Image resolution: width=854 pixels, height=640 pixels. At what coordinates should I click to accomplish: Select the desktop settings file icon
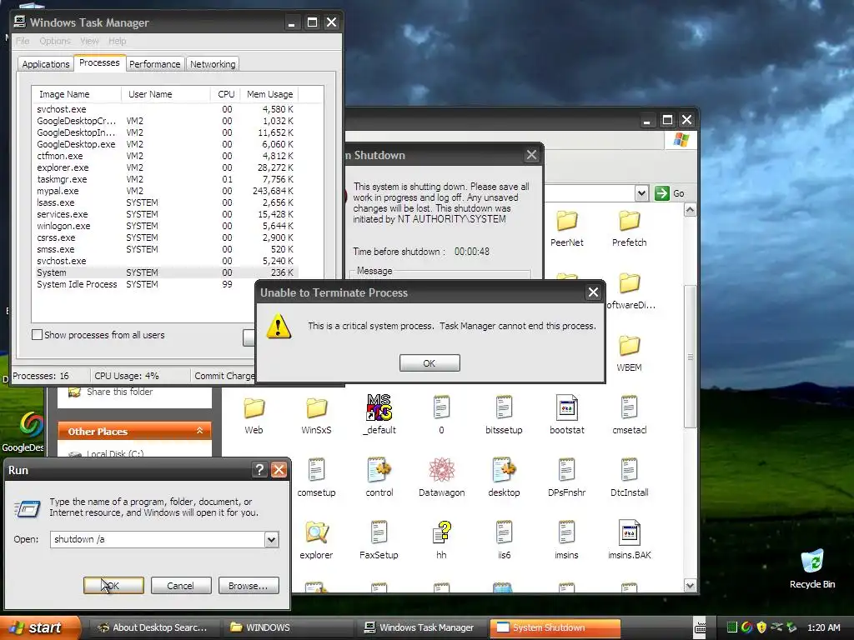[x=504, y=470]
